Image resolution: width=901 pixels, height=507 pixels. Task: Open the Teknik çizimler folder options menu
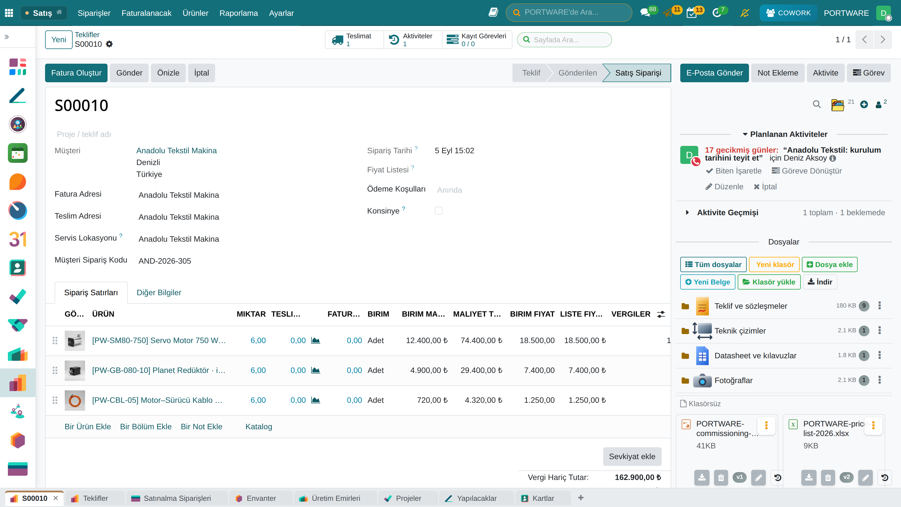[880, 331]
